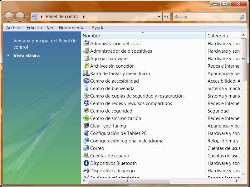The height and width of the screenshot is (187, 250).
Task: Click the vertical scrollbar up arrow
Action: click(x=243, y=35)
